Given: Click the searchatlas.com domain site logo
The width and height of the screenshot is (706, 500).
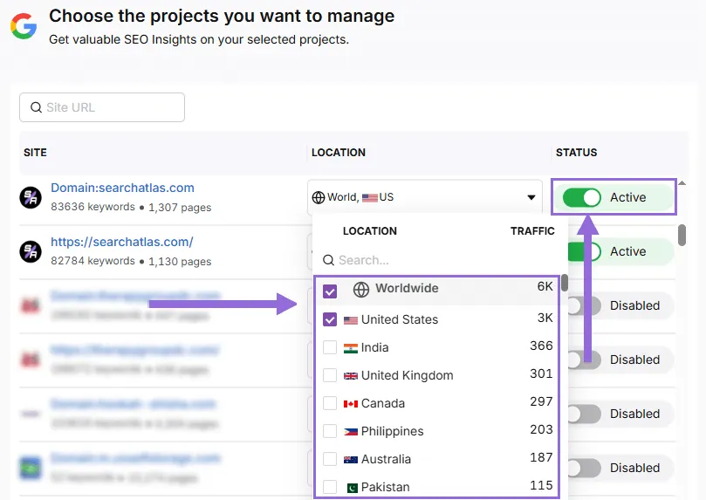Looking at the screenshot, I should click(x=31, y=197).
